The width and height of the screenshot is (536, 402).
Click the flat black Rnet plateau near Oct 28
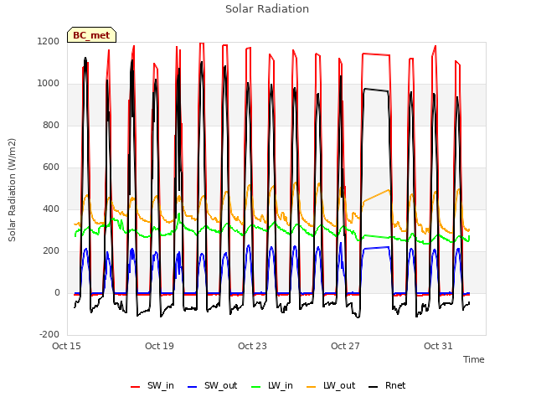pos(376,90)
